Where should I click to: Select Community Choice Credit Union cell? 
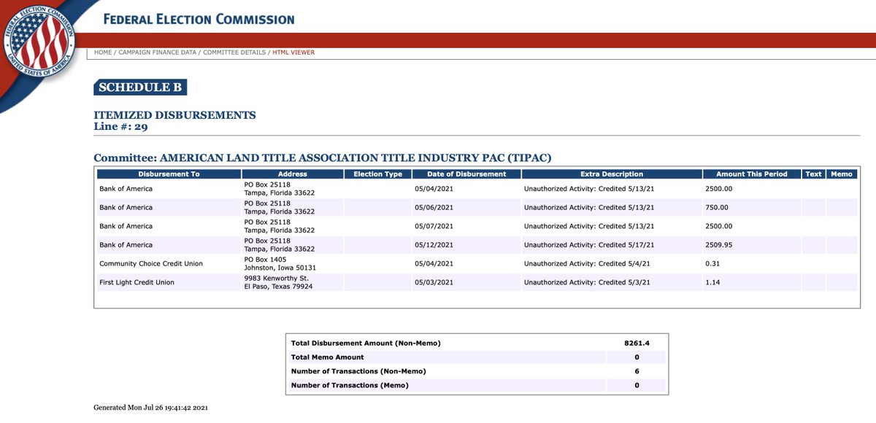151,263
